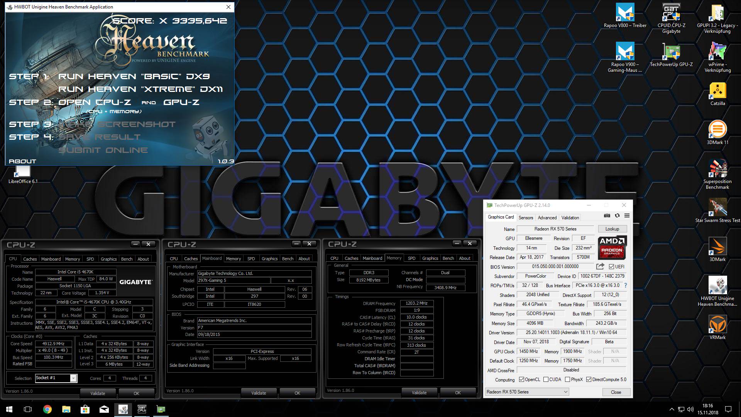The image size is (741, 417).
Task: Minimize the Mainboard CPU-Z window
Action: point(296,244)
